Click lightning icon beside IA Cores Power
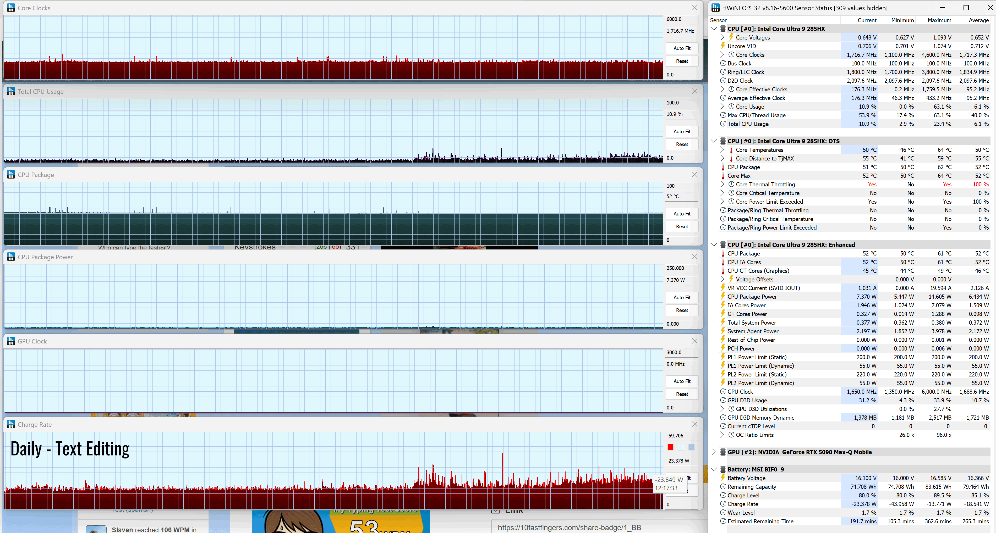This screenshot has height=533, width=996. 723,305
